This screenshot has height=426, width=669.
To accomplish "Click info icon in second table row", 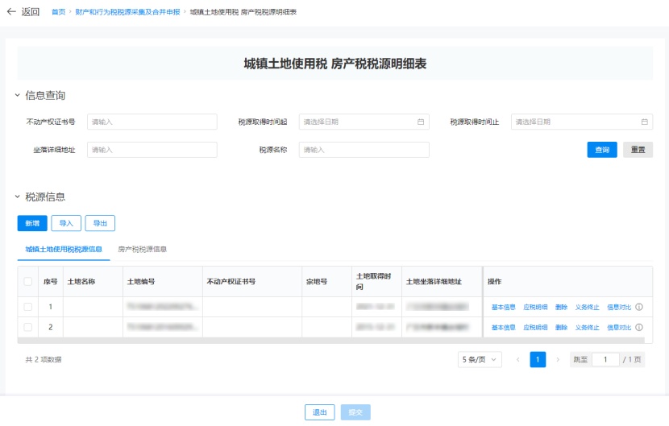I will (639, 328).
